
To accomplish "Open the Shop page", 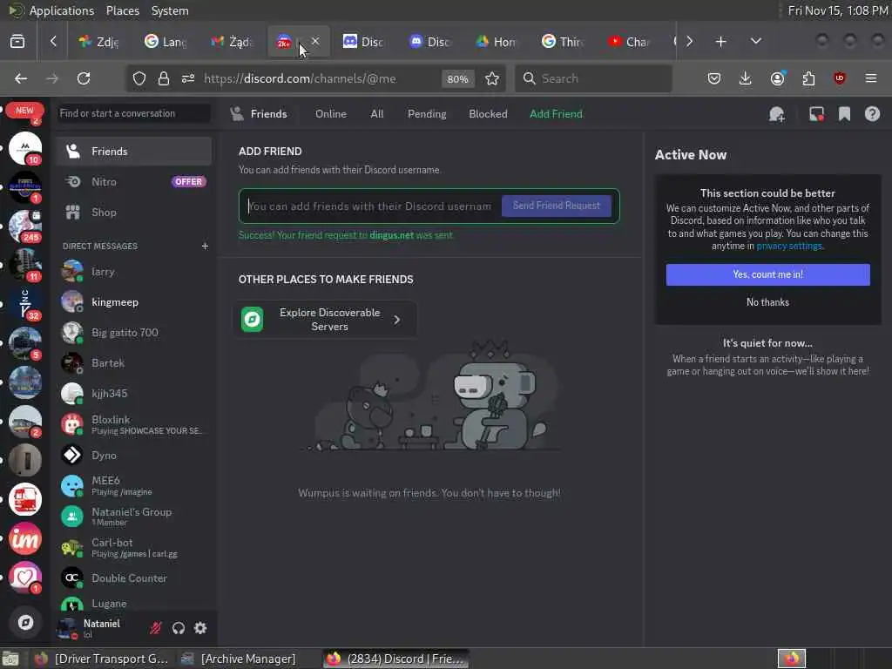I will click(133, 213).
